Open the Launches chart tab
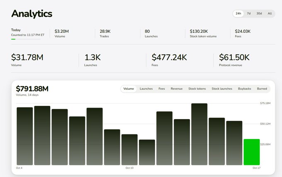Screen dimensions: 282x177 click(146, 89)
